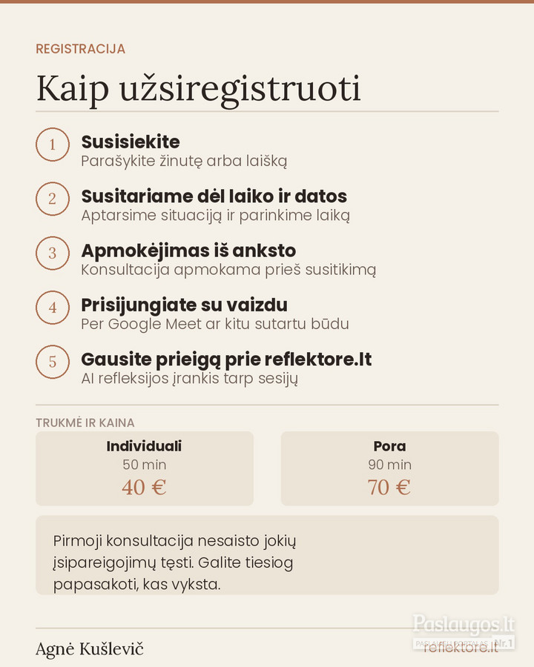Screen dimensions: 534x667
Task: Click the step 4 circle icon
Action: coord(53,308)
